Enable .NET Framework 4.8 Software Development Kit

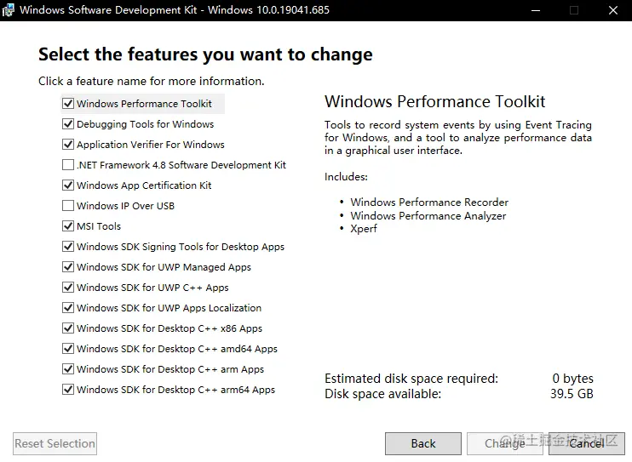coord(68,165)
